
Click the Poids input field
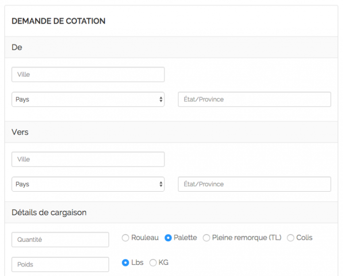(60, 264)
